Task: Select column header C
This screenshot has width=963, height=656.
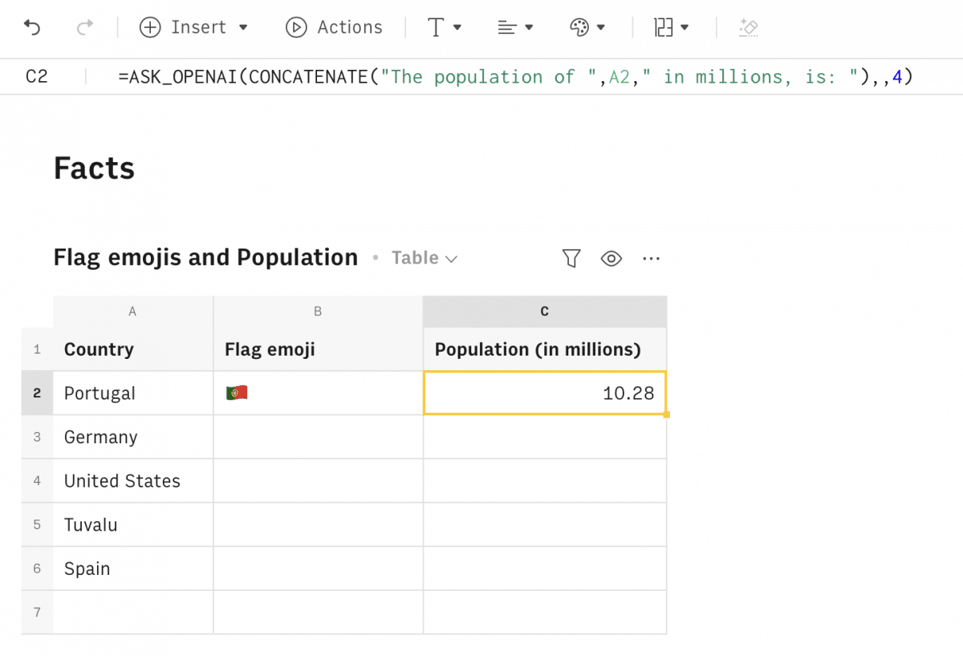Action: [x=545, y=311]
